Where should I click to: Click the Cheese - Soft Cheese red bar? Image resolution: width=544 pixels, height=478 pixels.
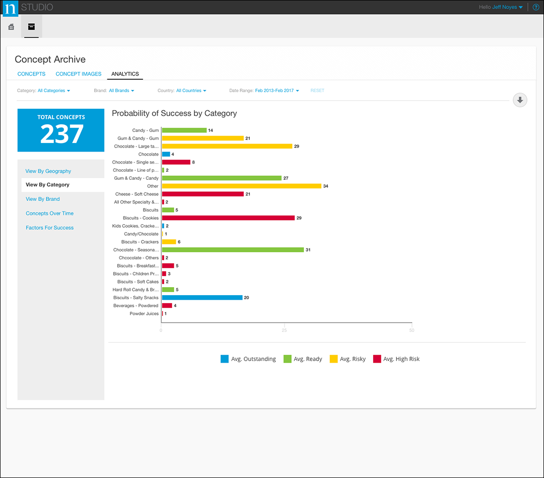click(x=203, y=194)
